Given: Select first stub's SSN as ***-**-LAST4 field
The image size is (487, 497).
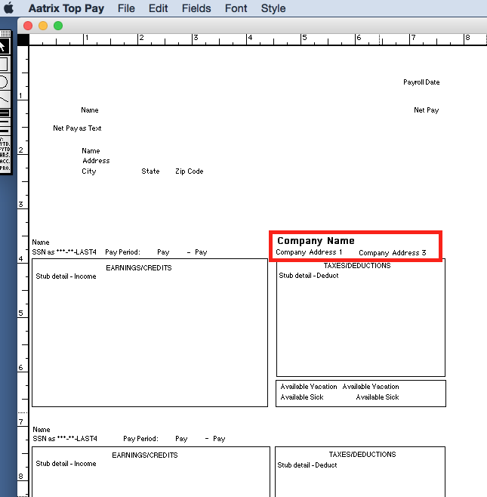Looking at the screenshot, I should [64, 252].
